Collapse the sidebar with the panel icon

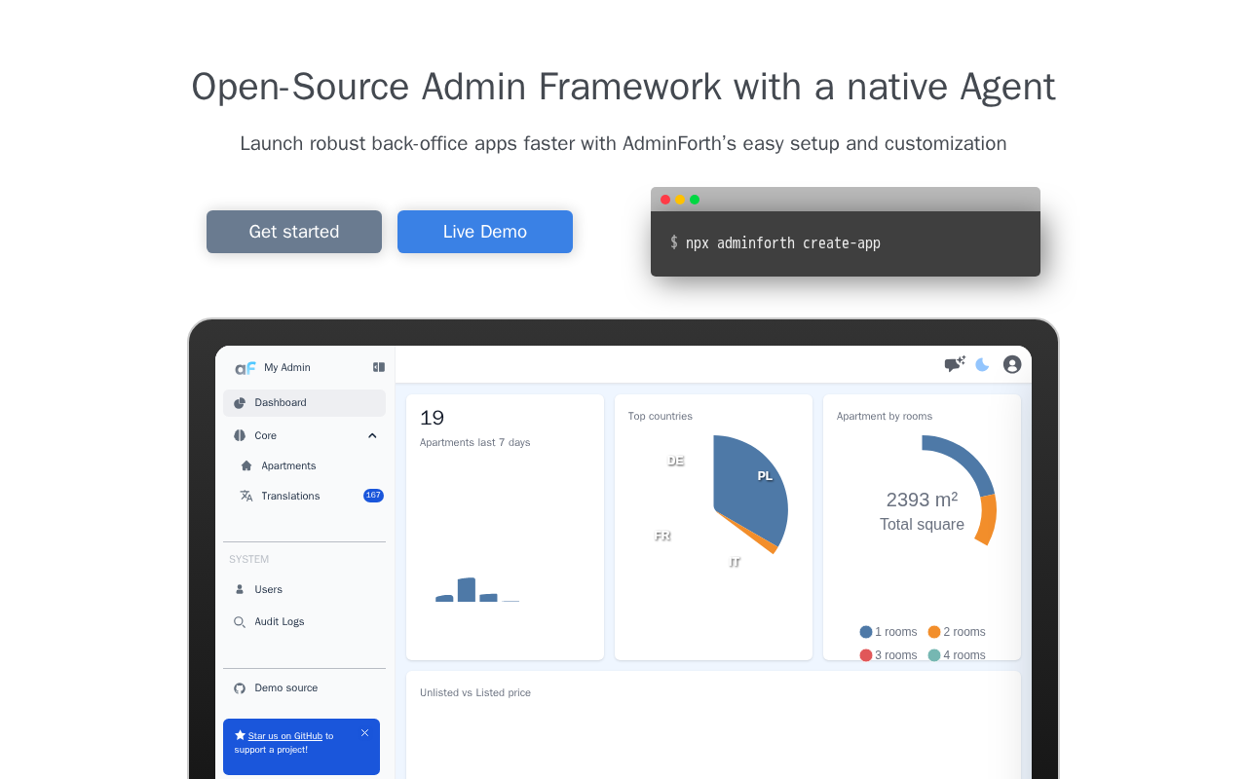click(379, 367)
